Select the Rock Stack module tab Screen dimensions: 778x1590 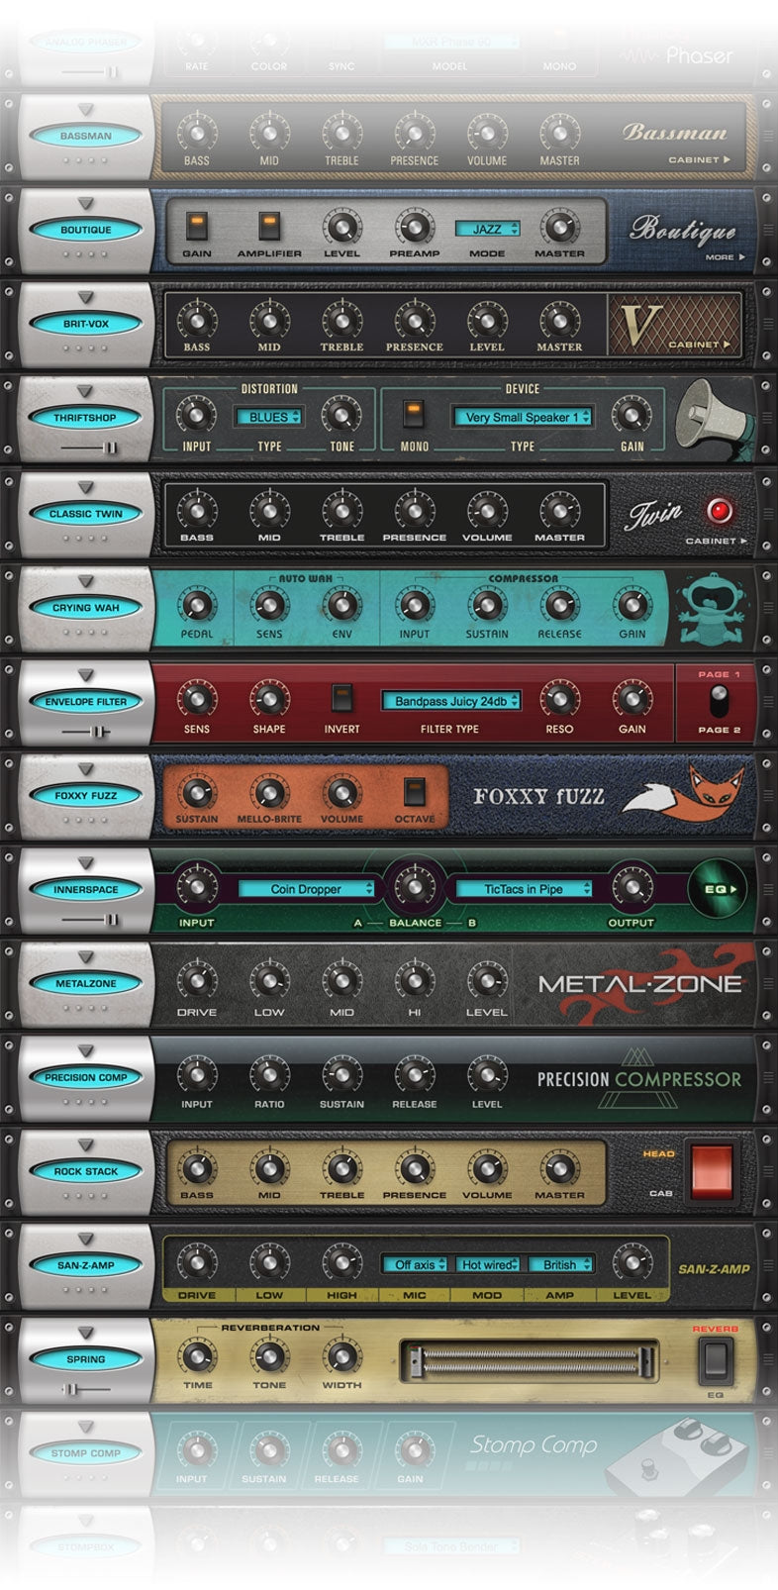[86, 1171]
